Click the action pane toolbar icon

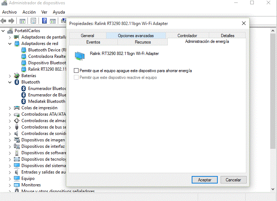[x=53, y=21]
